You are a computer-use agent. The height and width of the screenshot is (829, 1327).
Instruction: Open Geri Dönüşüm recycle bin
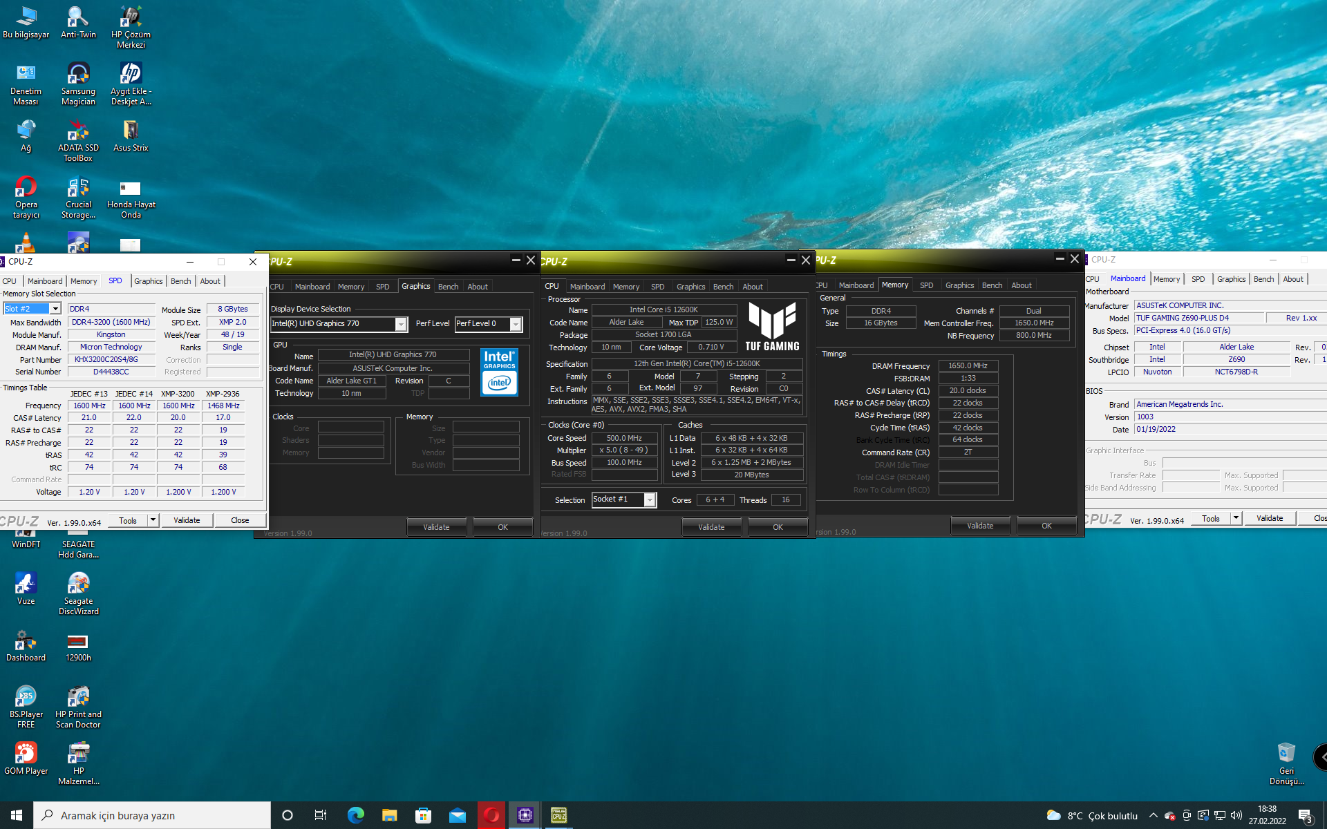coord(1286,764)
